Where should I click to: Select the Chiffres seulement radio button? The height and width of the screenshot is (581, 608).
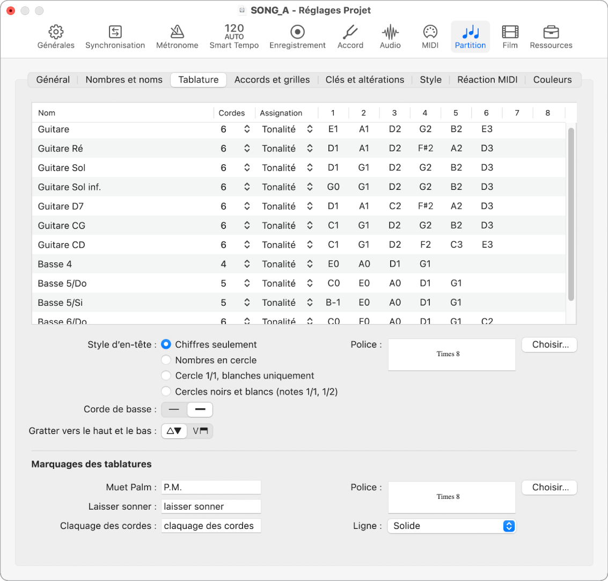click(x=166, y=344)
